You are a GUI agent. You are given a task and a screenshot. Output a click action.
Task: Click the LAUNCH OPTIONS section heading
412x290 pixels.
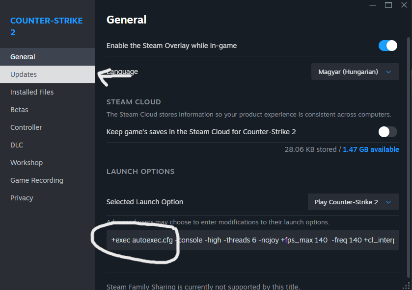[140, 171]
